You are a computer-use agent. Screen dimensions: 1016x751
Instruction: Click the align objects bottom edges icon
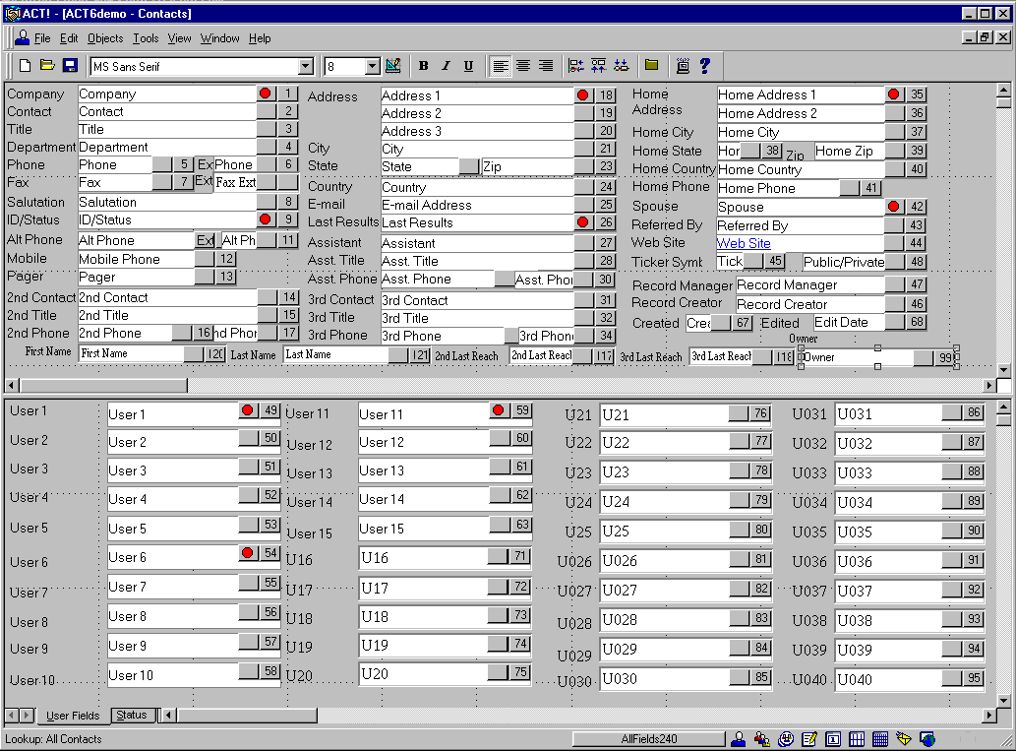tap(621, 66)
